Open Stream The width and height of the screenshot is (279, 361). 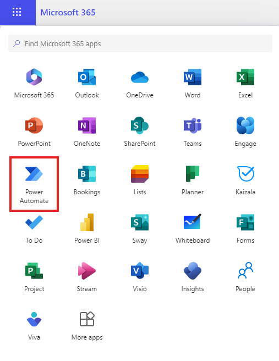87,277
